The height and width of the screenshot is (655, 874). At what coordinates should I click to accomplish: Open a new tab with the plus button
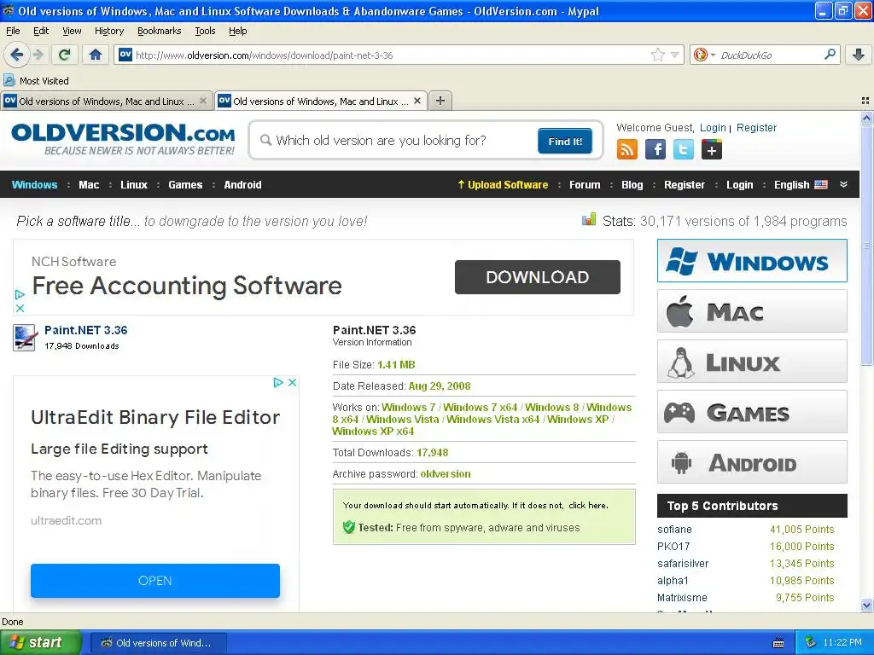pos(440,101)
